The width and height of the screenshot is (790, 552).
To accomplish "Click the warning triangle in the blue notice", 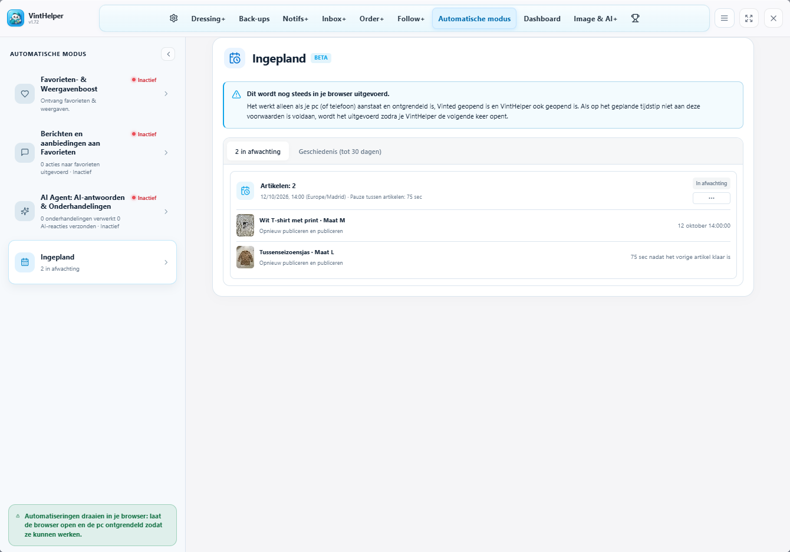I will (236, 94).
